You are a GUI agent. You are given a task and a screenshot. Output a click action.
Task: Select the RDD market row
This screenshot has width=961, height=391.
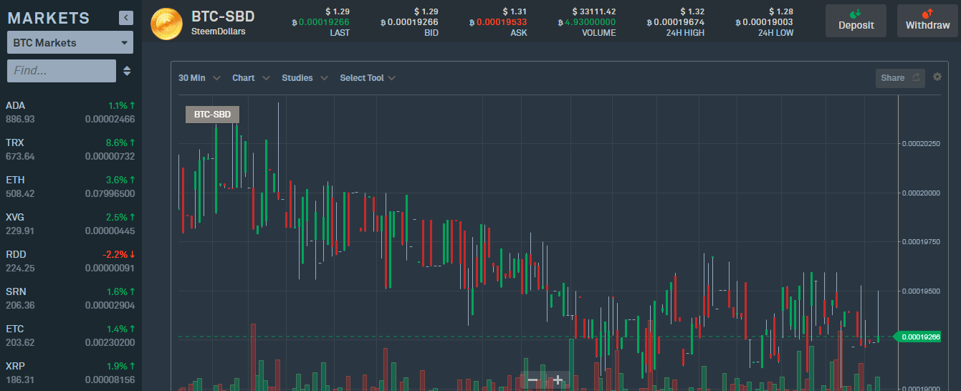click(x=70, y=261)
